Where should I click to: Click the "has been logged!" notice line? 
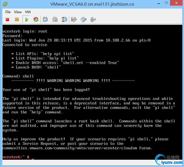pyautogui.click(x=46, y=90)
